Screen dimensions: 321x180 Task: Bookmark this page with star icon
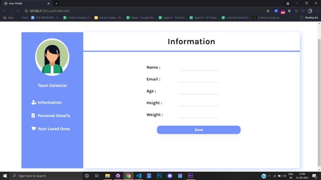pos(268,11)
